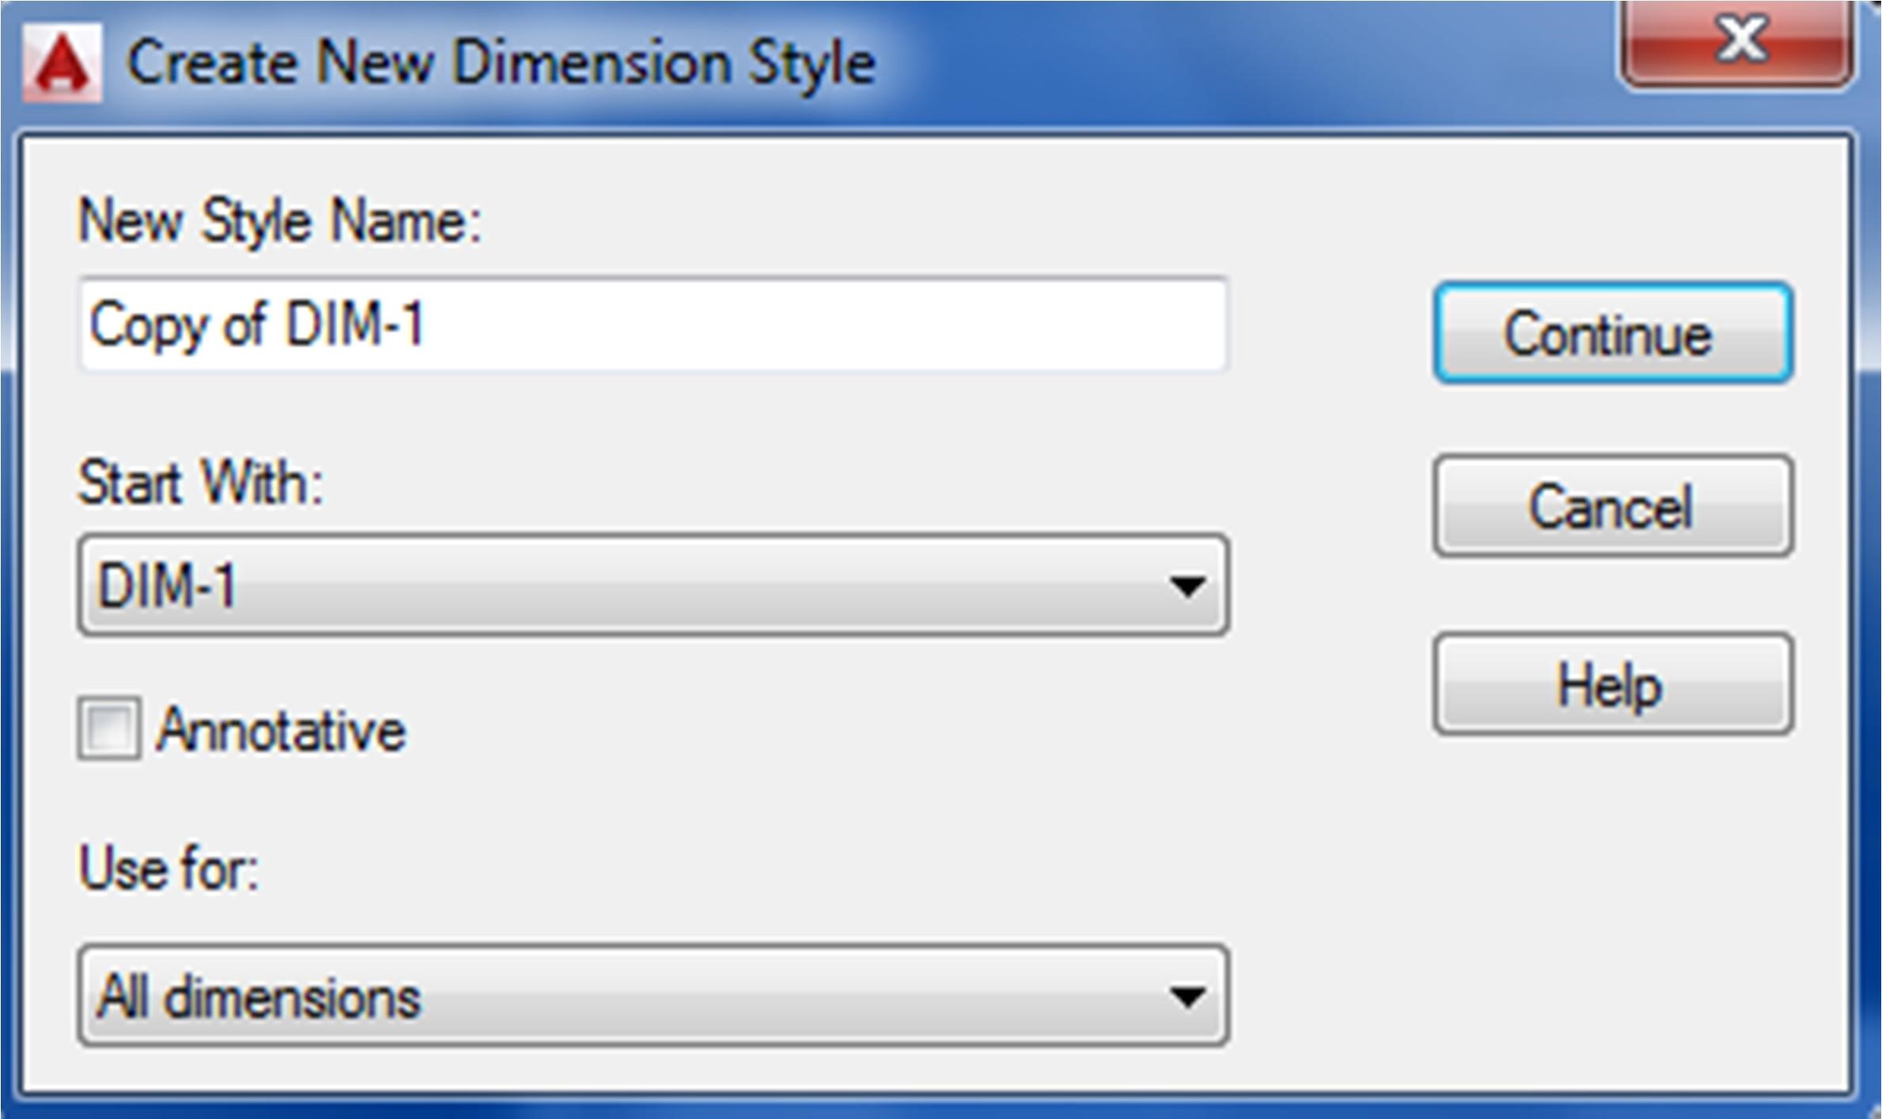Click the New Style Name text field
The height and width of the screenshot is (1119, 1882).
[x=653, y=324]
